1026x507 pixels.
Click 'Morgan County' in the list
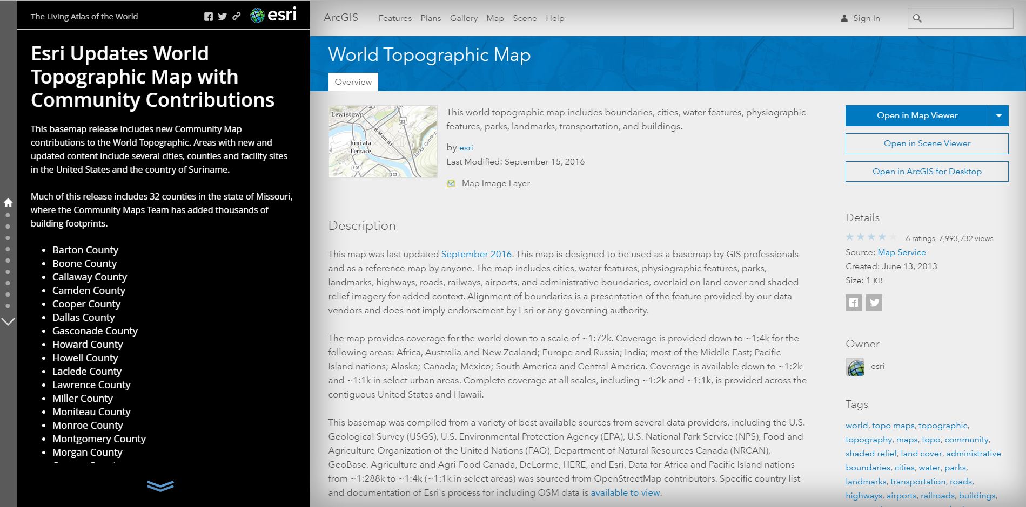(x=88, y=452)
